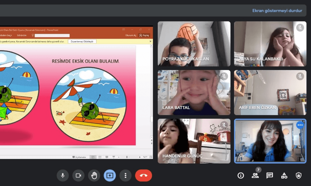Screen dimensions: 311x186
Task: Raise your hand in the meeting
Action: coord(94,175)
